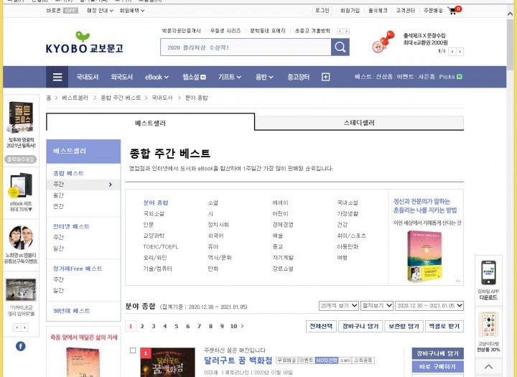Go to page 2 of results

(x=142, y=326)
